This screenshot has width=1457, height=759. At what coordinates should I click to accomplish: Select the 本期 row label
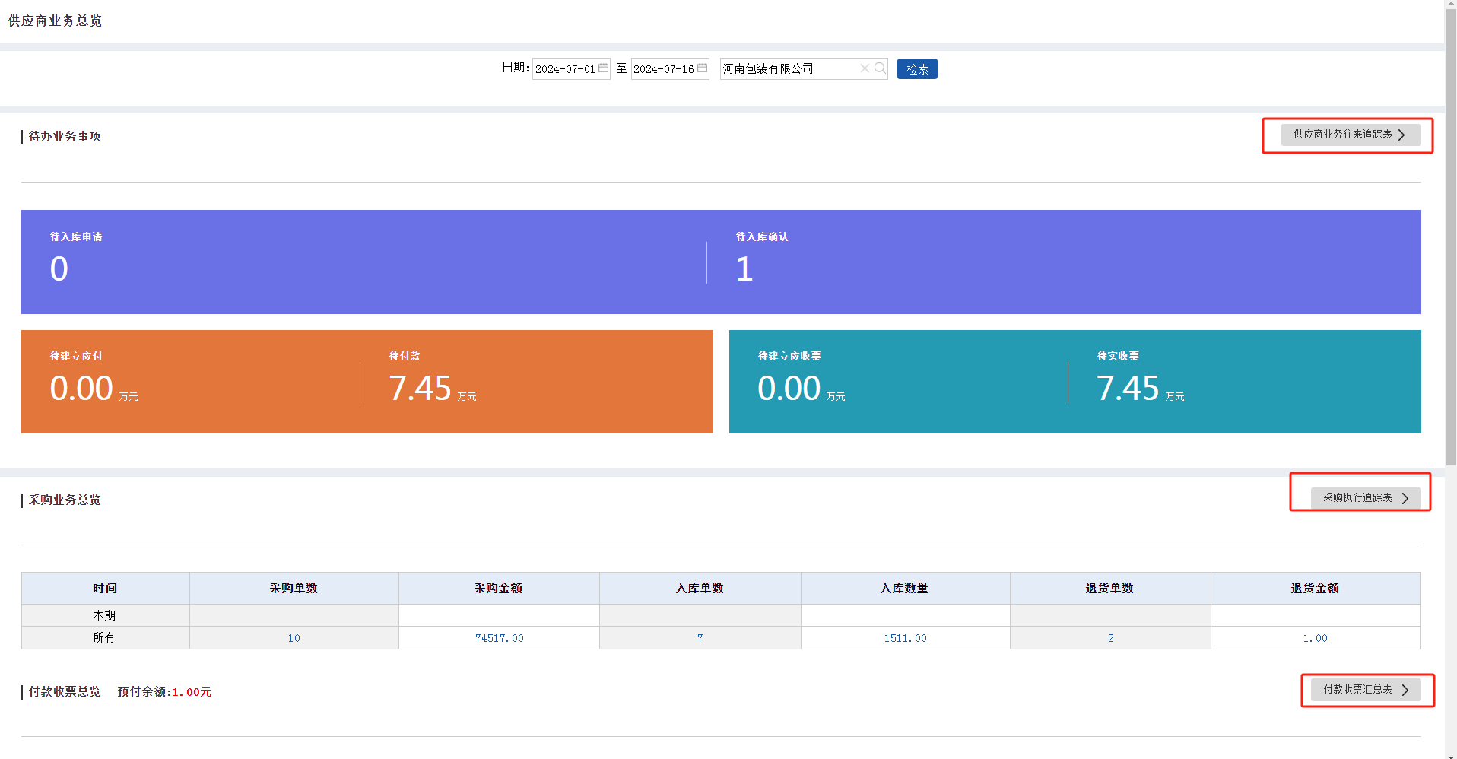105,615
